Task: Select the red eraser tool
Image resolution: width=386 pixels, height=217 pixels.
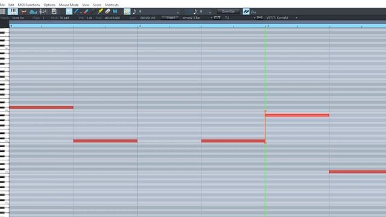Action: (x=86, y=11)
